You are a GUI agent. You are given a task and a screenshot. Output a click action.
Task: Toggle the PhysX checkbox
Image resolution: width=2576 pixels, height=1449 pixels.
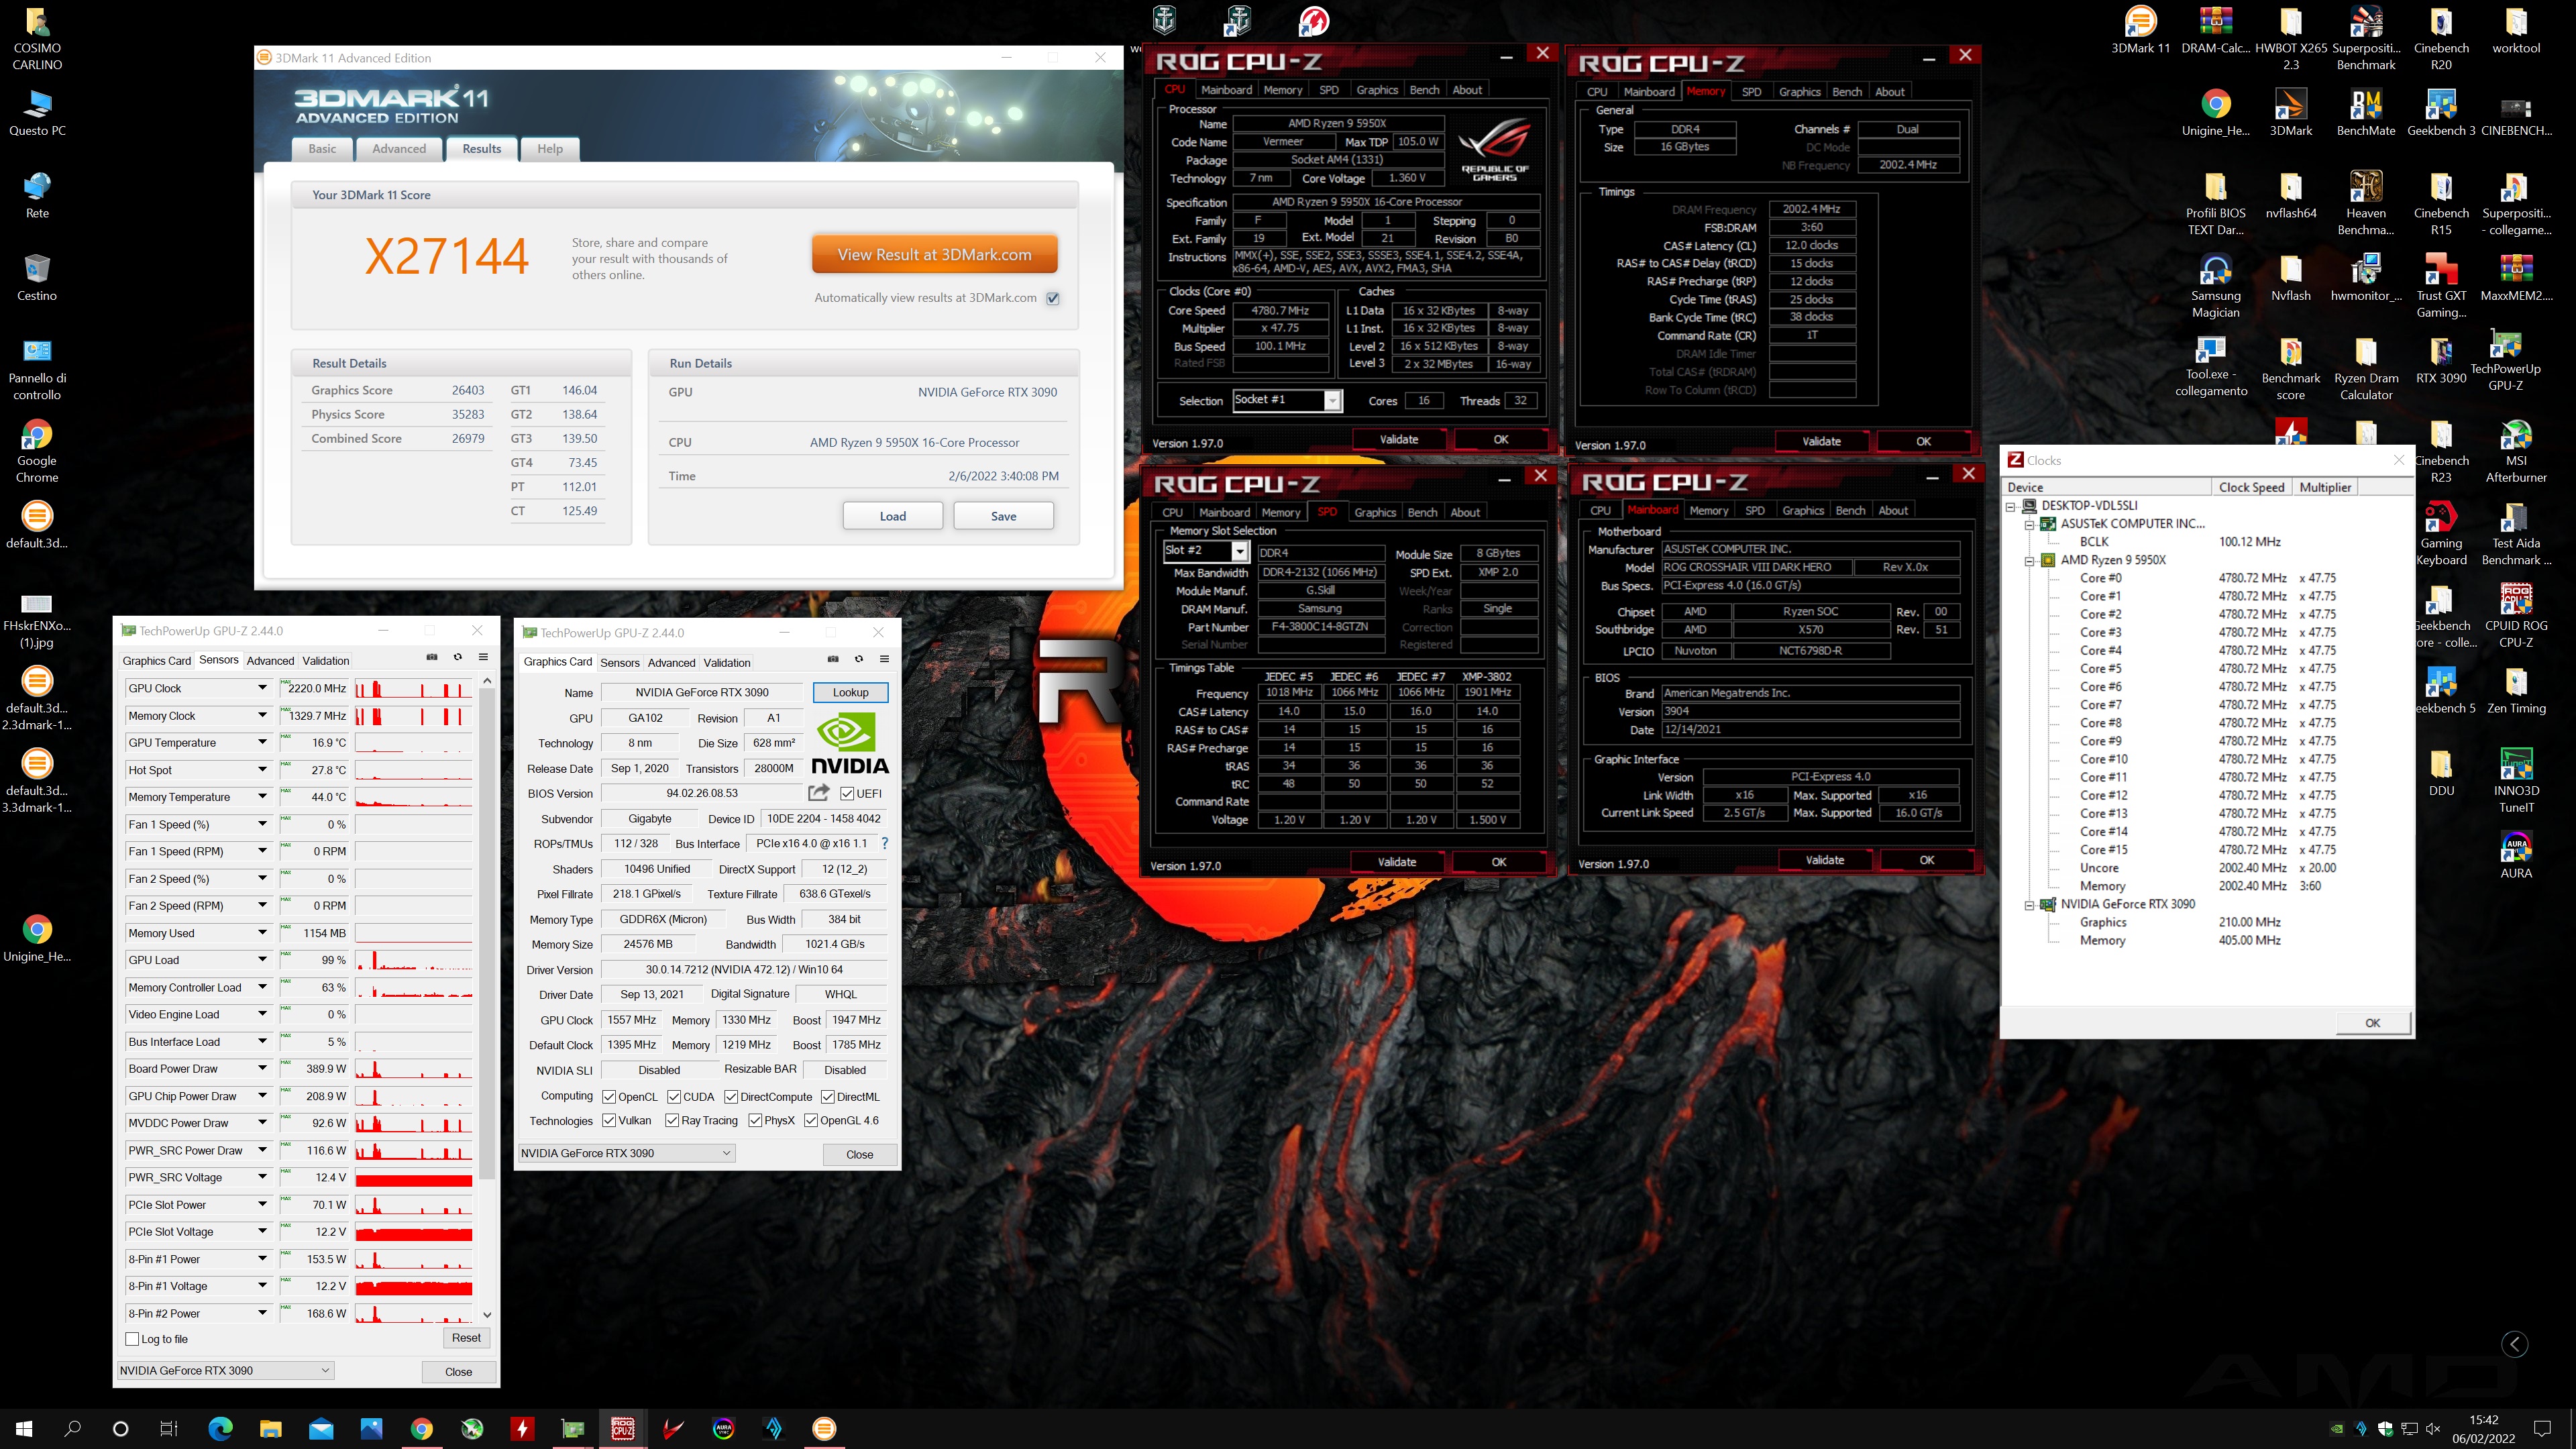click(755, 1121)
